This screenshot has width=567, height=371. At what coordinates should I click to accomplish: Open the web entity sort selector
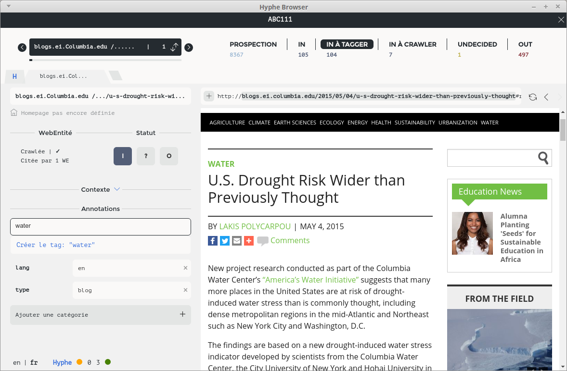(x=174, y=47)
